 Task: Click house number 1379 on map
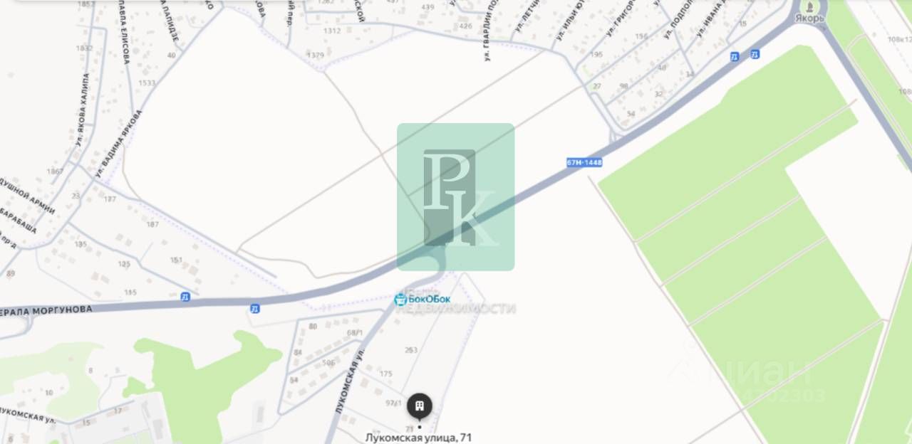[x=315, y=55]
